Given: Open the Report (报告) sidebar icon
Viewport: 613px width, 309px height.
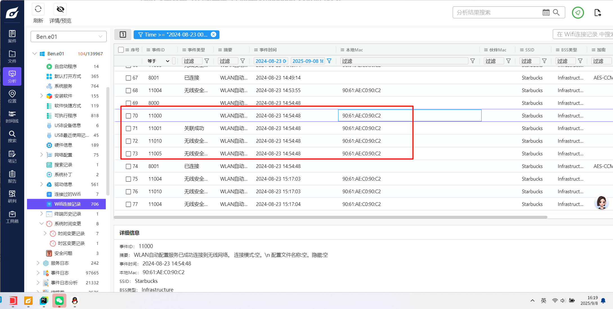Looking at the screenshot, I should pyautogui.click(x=12, y=177).
